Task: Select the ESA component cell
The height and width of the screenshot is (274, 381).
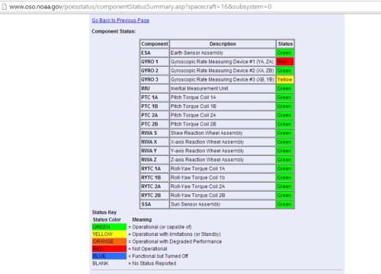Action: click(x=155, y=53)
